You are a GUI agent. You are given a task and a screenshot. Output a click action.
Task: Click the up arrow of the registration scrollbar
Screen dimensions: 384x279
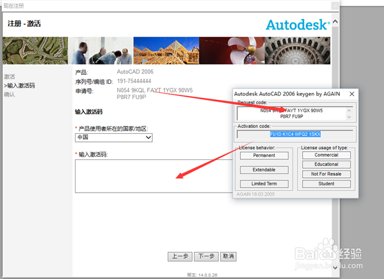click(x=335, y=22)
